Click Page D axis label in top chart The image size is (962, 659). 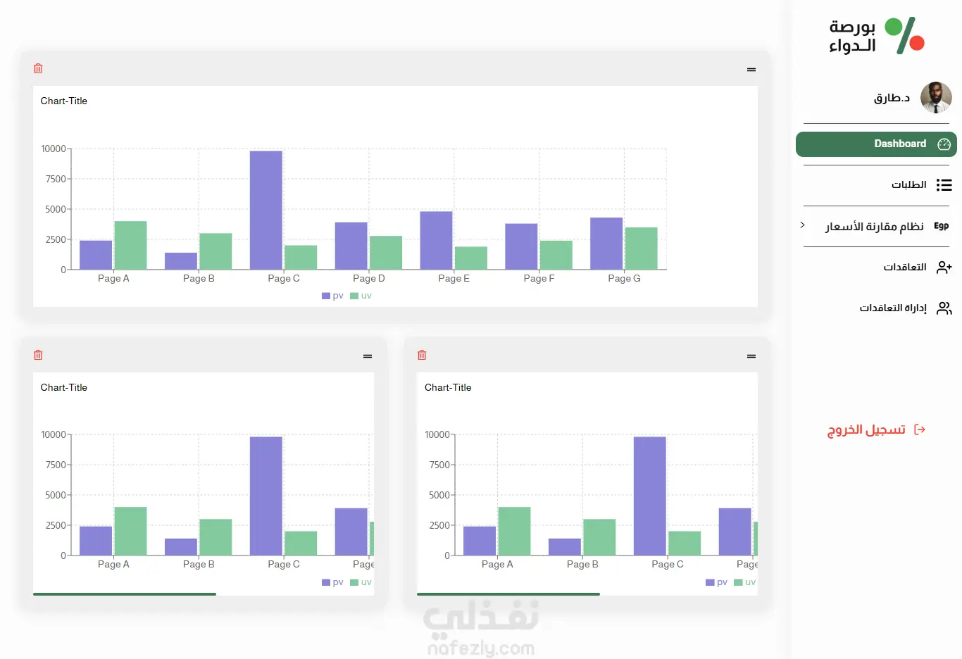pos(369,278)
